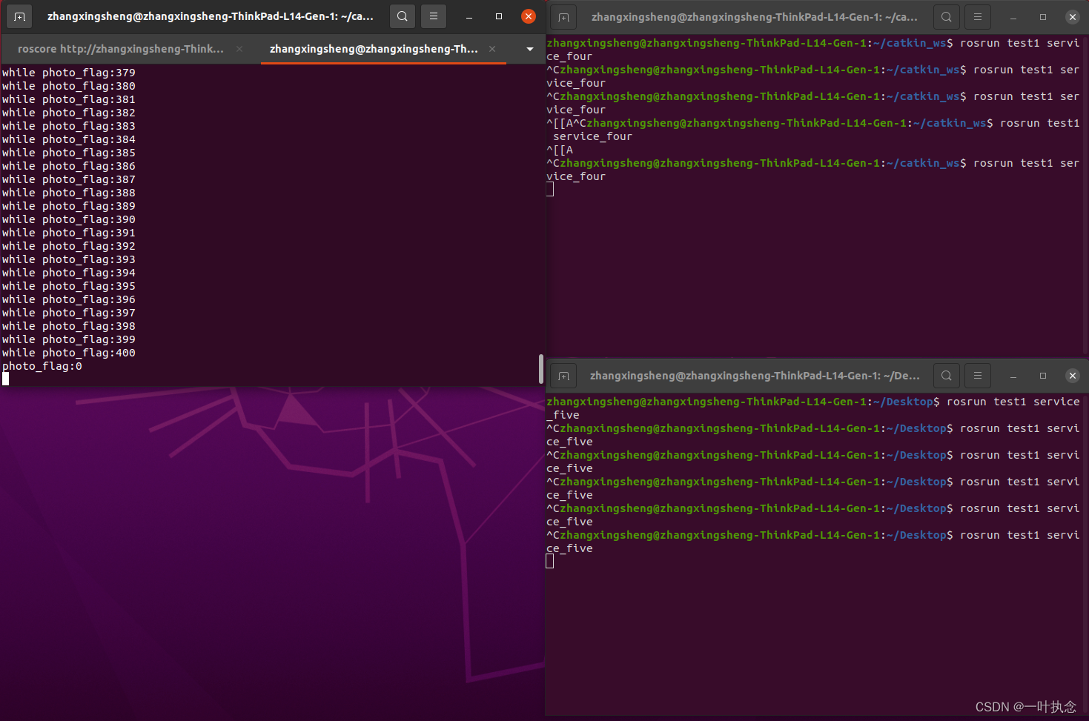Maximize the top-right catkin_ws terminal
1089x721 pixels.
[1043, 17]
